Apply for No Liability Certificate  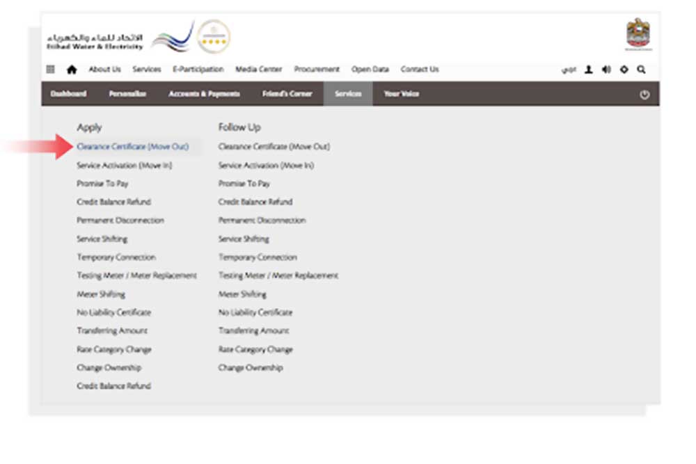pyautogui.click(x=113, y=312)
